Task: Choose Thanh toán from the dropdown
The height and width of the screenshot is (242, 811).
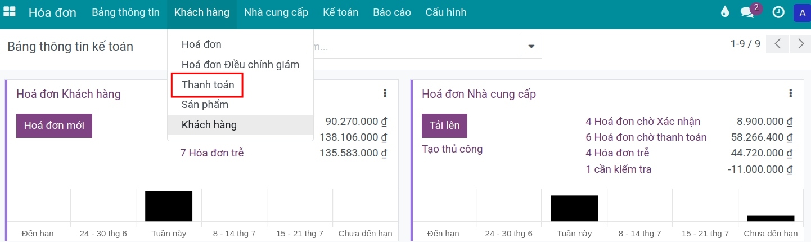Action: 240,85
